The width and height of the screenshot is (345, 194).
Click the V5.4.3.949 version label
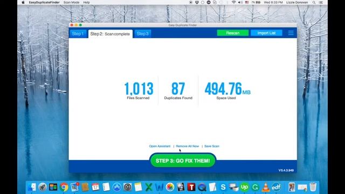(286, 170)
